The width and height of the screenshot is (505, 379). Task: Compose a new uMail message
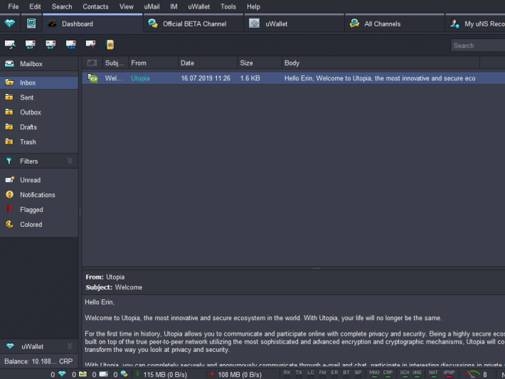click(x=10, y=44)
